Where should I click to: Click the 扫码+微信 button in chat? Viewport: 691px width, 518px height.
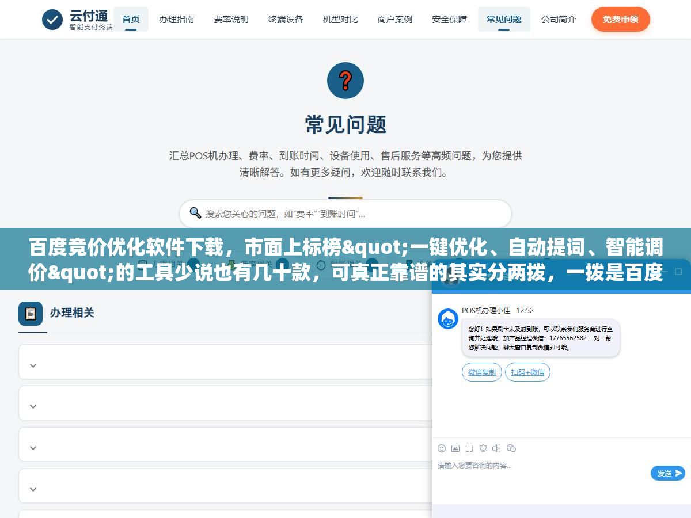click(527, 372)
